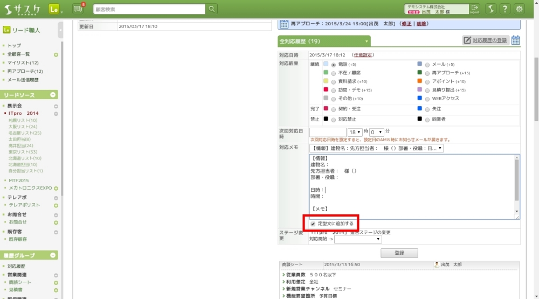Uncheck the 定型文に追加する checkbox
Image resolution: width=539 pixels, height=299 pixels.
(313, 223)
